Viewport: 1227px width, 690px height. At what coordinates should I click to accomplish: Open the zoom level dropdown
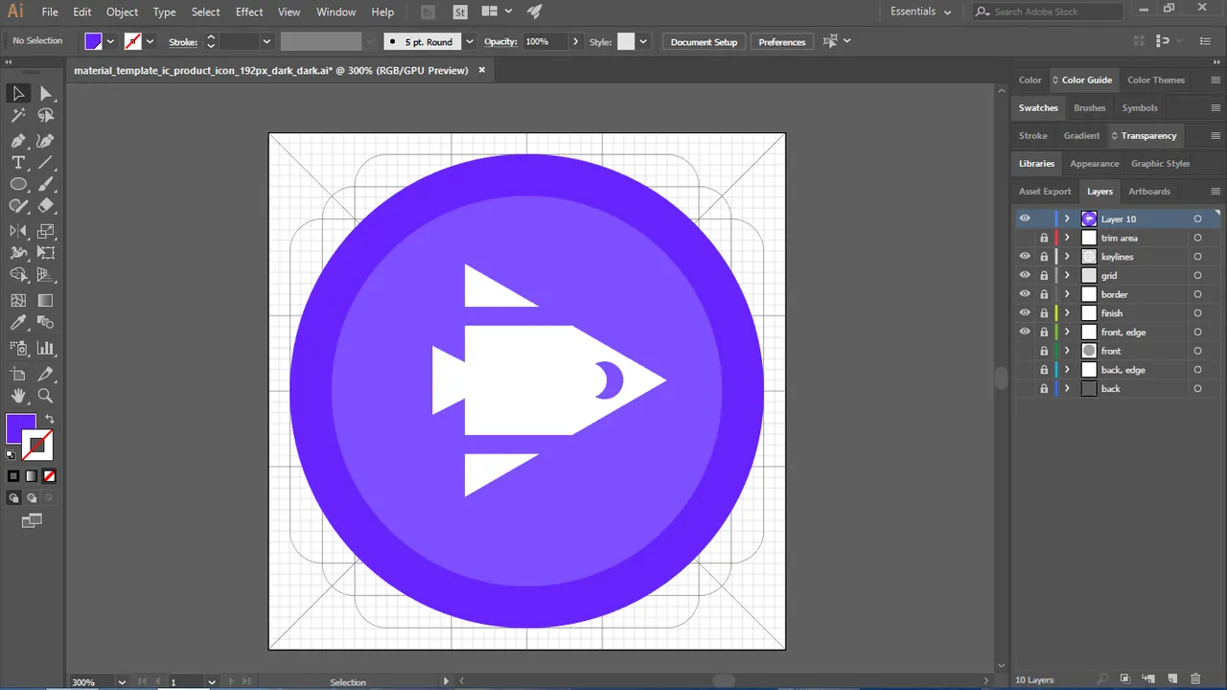coord(122,682)
